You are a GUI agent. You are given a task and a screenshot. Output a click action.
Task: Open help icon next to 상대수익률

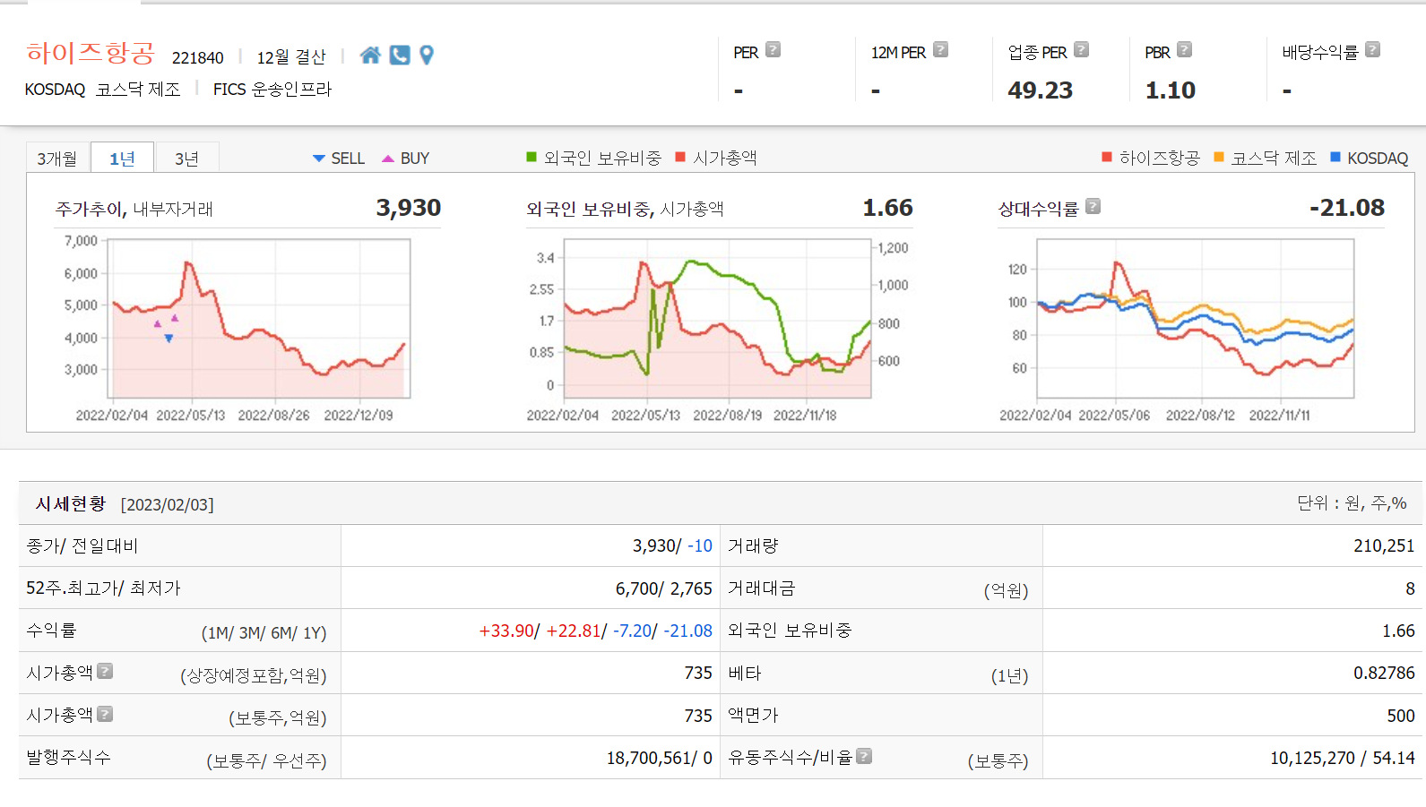pos(1093,207)
